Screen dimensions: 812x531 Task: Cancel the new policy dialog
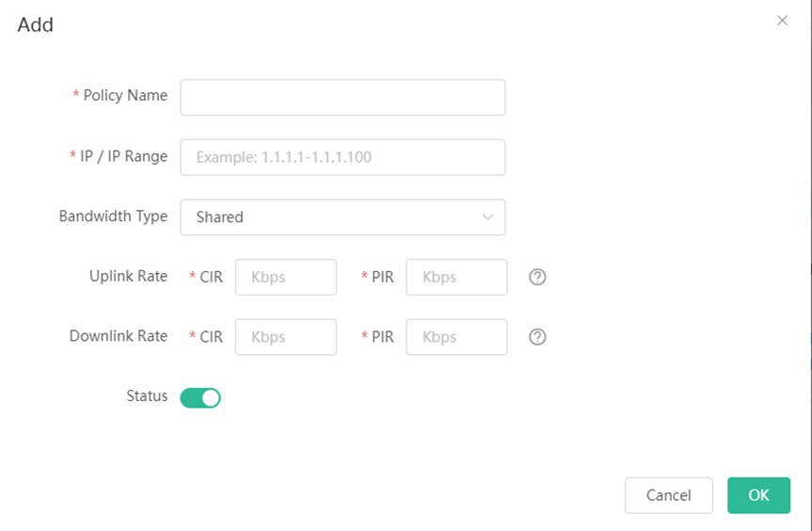pyautogui.click(x=669, y=495)
